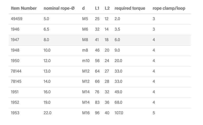Click item number 49459
This screenshot has height=125, width=203.
pyautogui.click(x=17, y=19)
